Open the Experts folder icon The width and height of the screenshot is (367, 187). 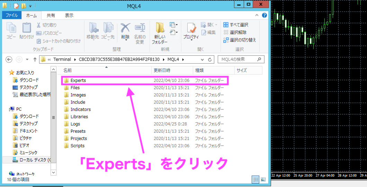[66, 81]
